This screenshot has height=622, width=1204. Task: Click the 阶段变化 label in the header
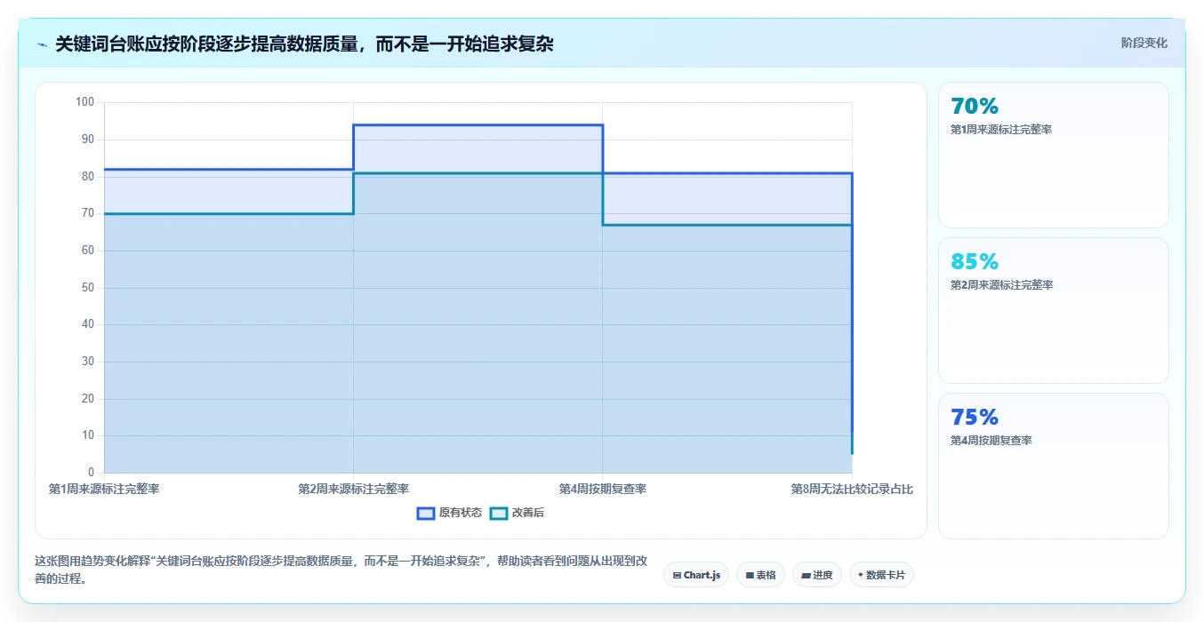(x=1144, y=43)
